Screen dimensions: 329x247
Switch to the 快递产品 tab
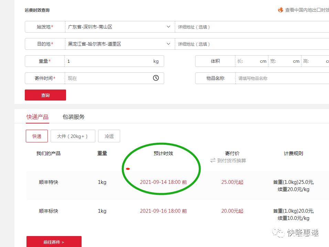38,117
